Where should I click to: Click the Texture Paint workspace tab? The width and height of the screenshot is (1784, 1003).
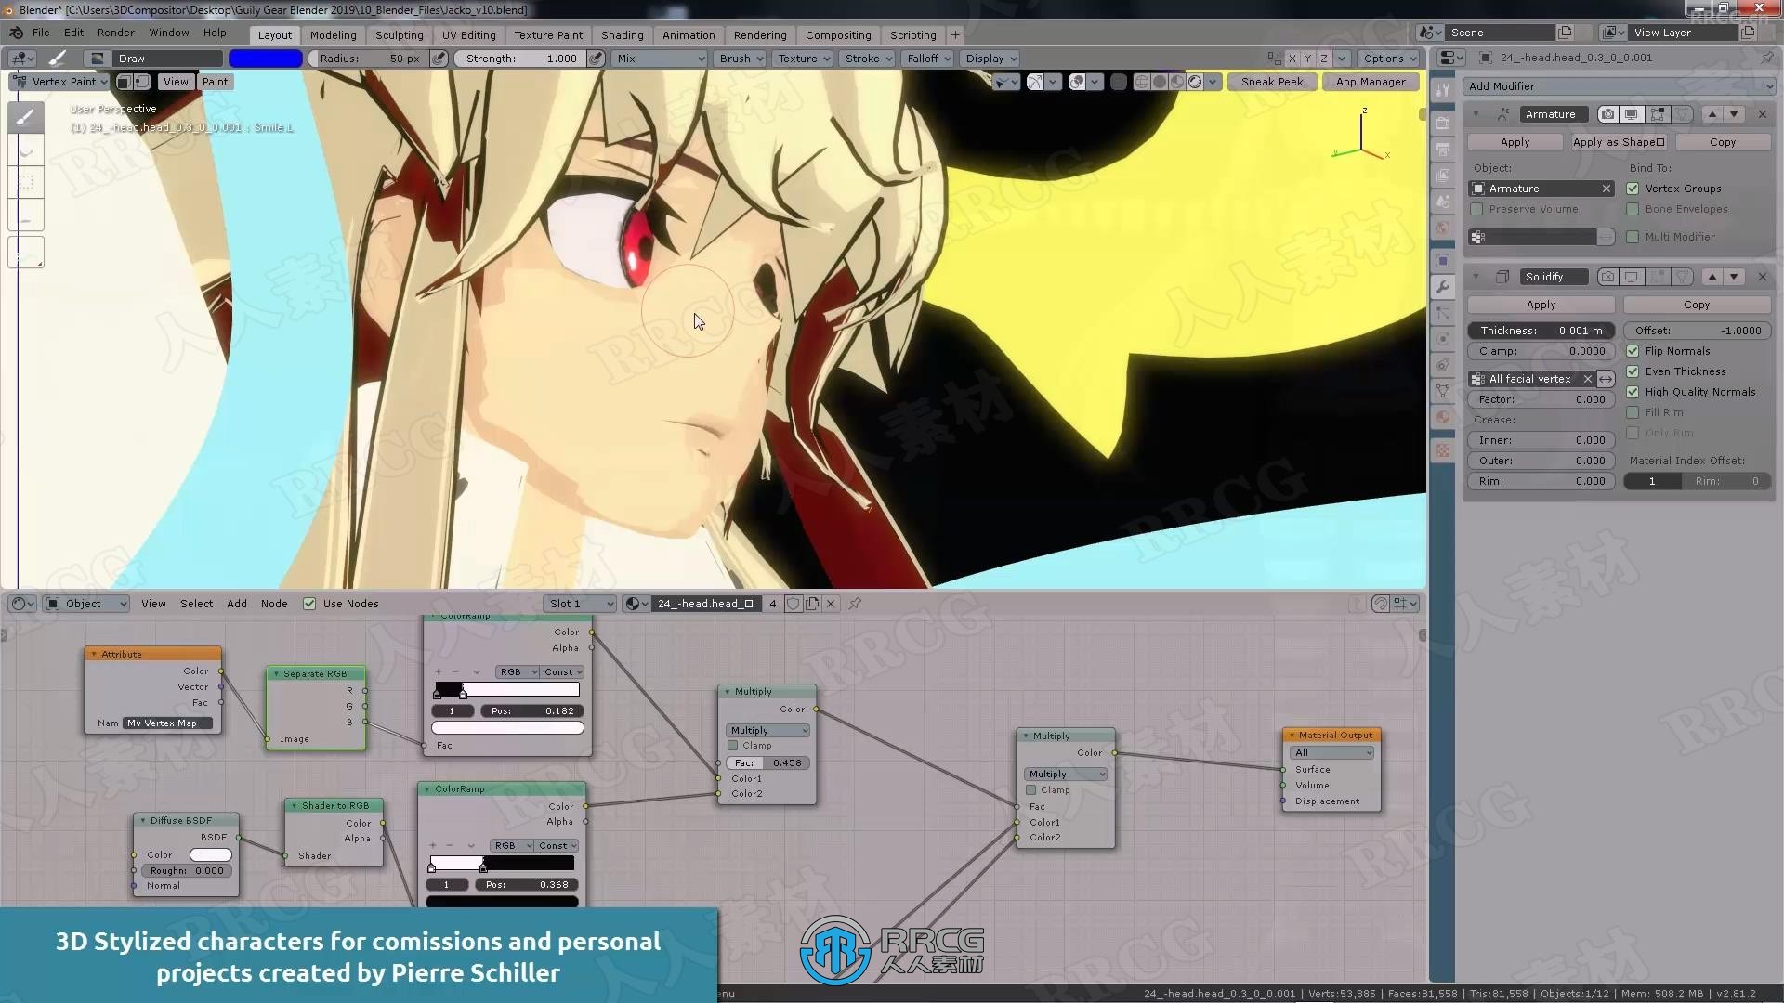click(x=545, y=33)
